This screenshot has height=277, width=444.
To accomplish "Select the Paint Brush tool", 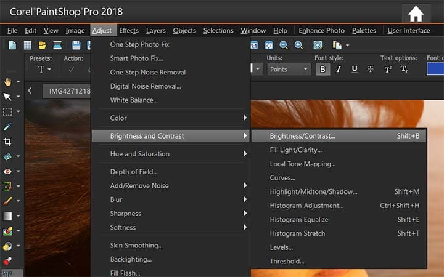I will coord(7,201).
